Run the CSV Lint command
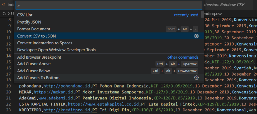The width and height of the screenshot is (257, 114). coord(109,15)
